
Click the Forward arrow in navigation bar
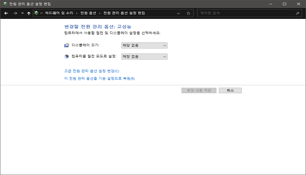point(15,14)
